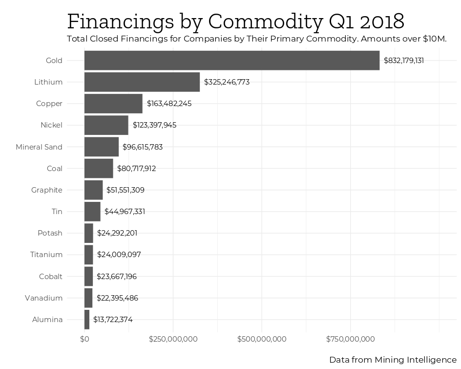Click the "Data from Mining Intelligence" caption
The width and height of the screenshot is (461, 369).
pyautogui.click(x=393, y=360)
